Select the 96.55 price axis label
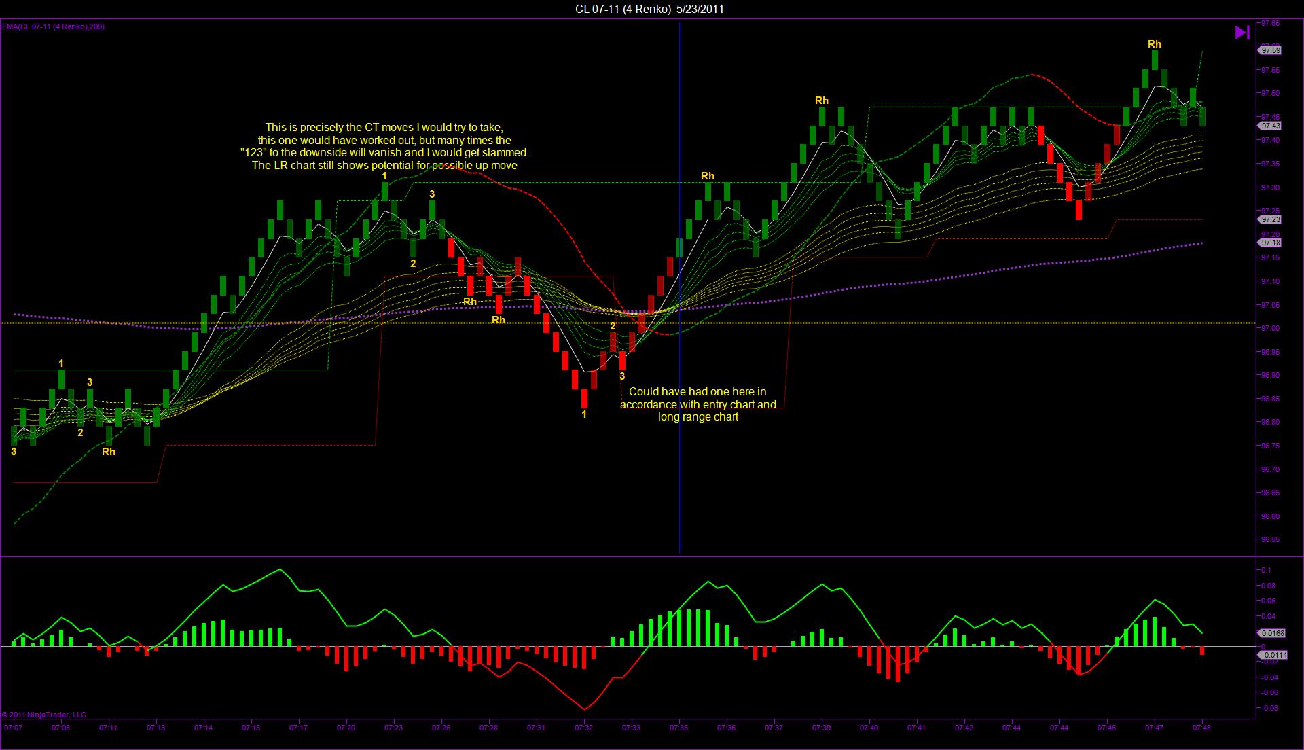 point(1271,539)
